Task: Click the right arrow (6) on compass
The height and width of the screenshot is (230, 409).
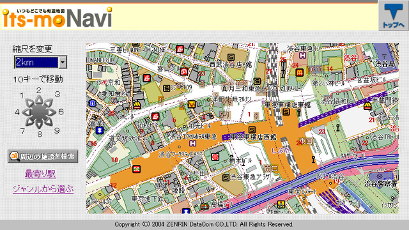Action: click(51, 112)
